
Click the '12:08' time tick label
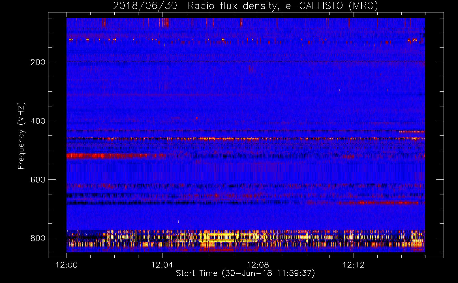point(258,265)
